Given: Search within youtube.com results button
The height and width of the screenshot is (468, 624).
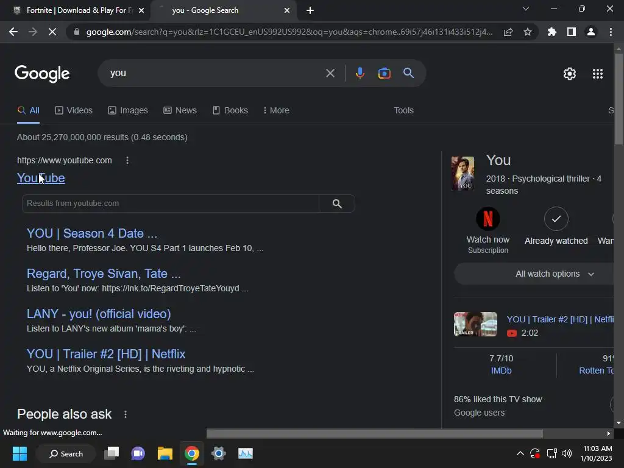Looking at the screenshot, I should point(337,204).
